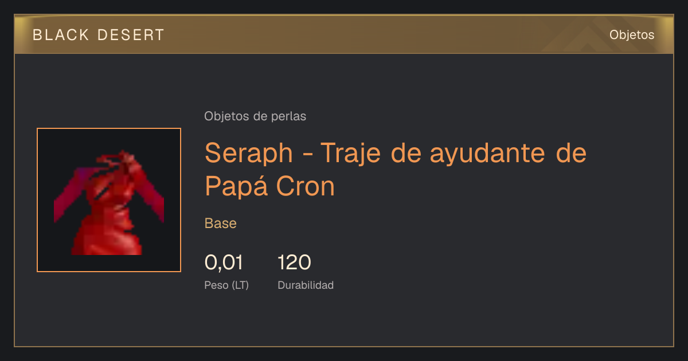Click the 120 durability value
The height and width of the screenshot is (361, 688).
point(294,262)
